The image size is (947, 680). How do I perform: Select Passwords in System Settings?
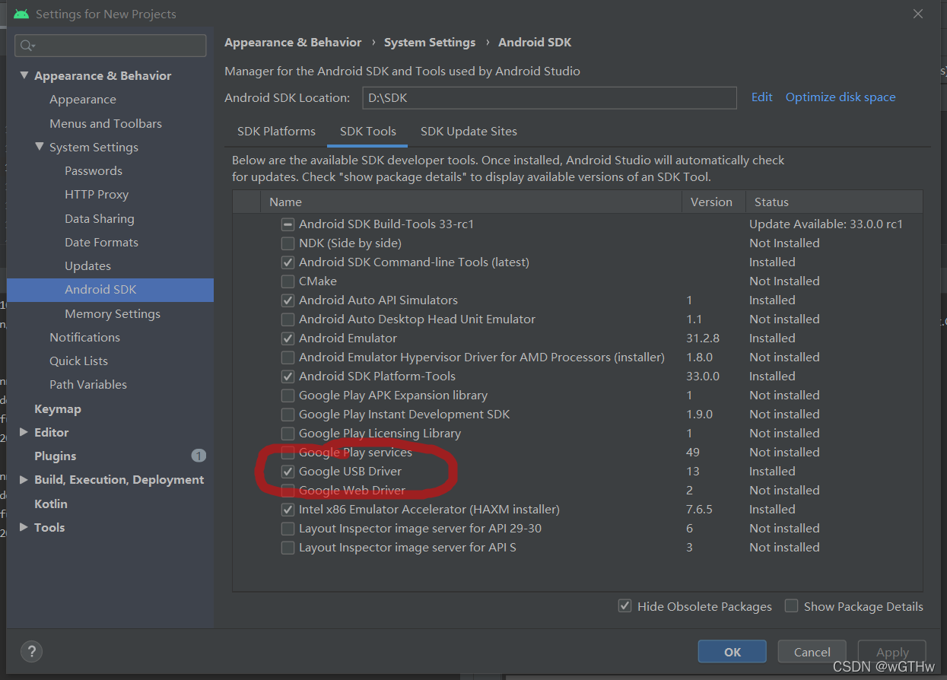94,171
